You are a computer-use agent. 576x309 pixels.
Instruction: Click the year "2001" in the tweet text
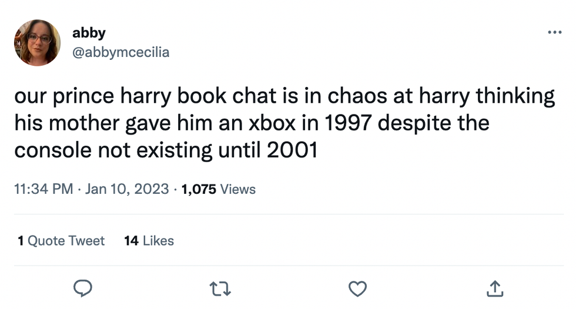293,150
